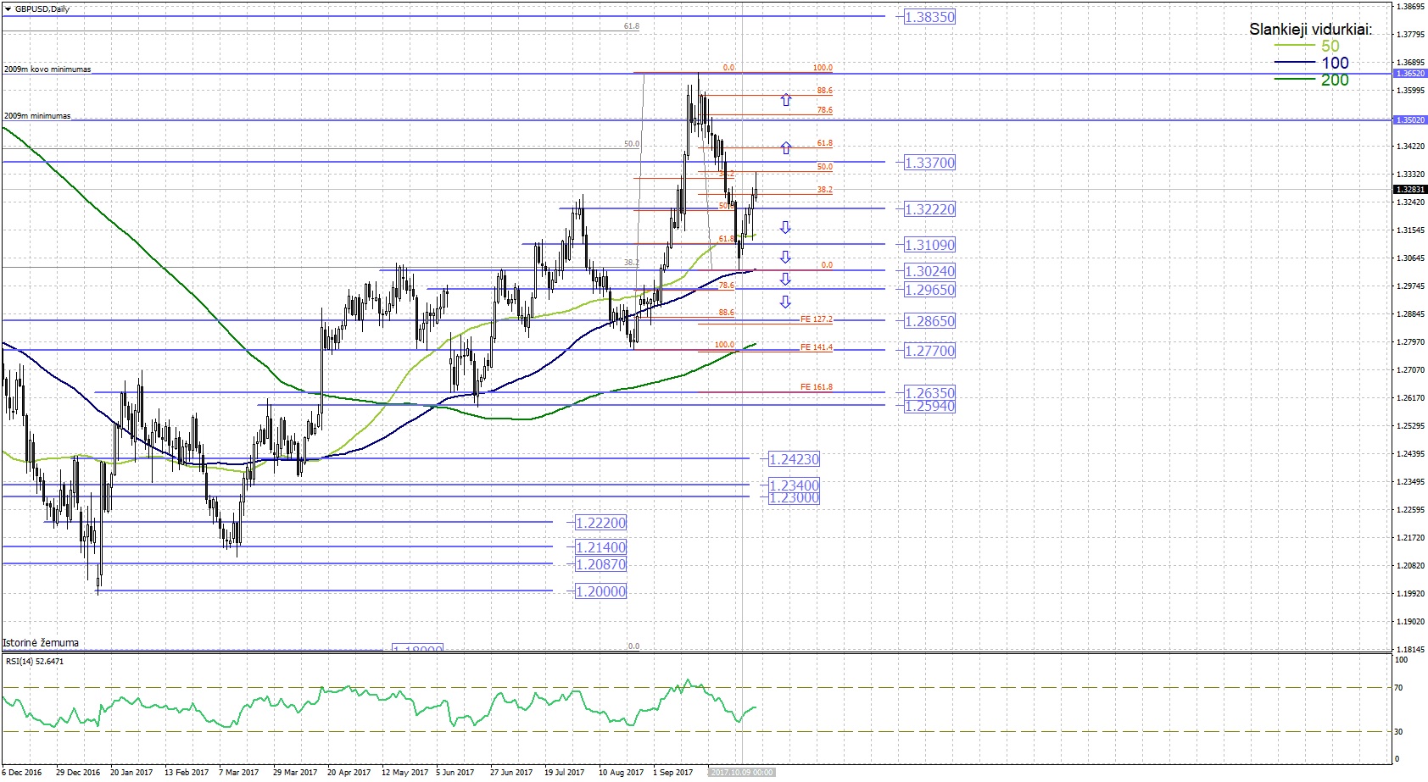
Task: Select the '12 May 2017' date on time axis
Action: pyautogui.click(x=404, y=772)
